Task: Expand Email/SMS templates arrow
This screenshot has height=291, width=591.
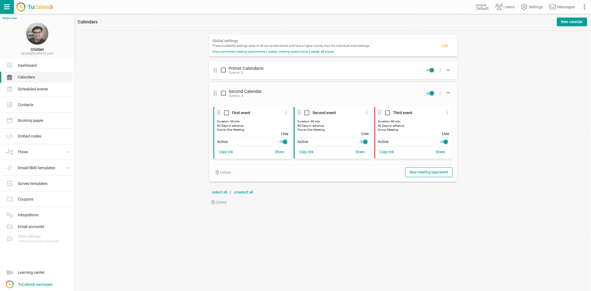Action: (x=68, y=168)
